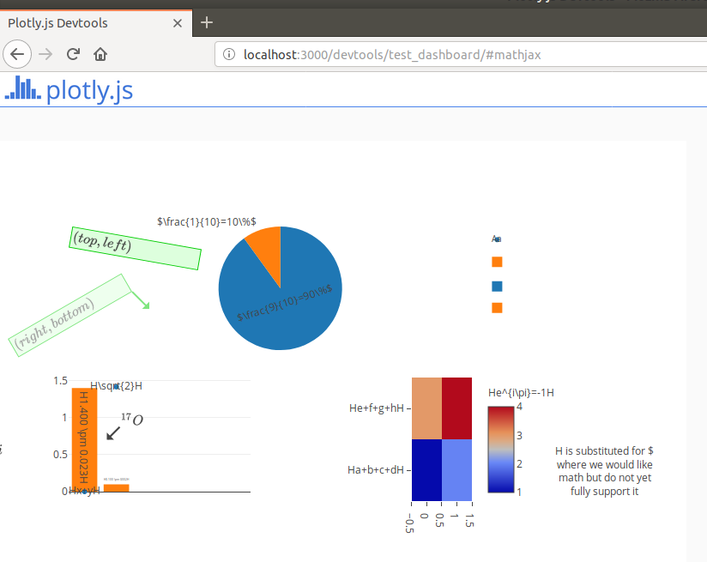
Task: Click the plotly.js title link
Action: (89, 90)
